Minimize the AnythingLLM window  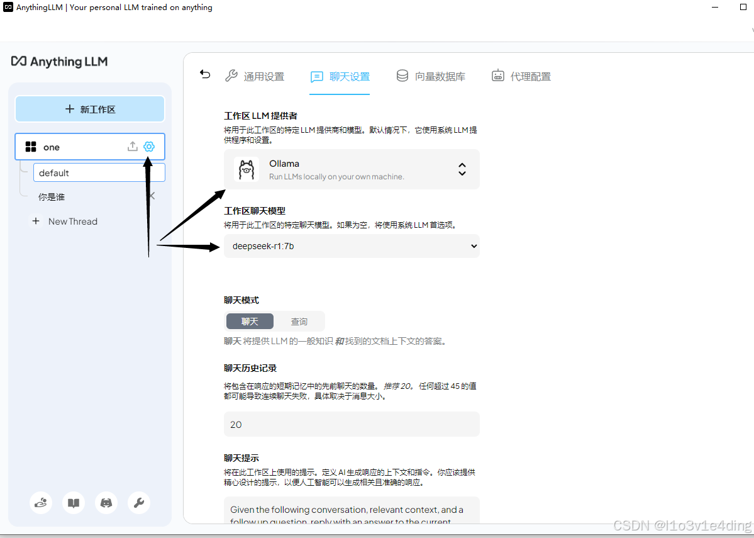point(715,7)
